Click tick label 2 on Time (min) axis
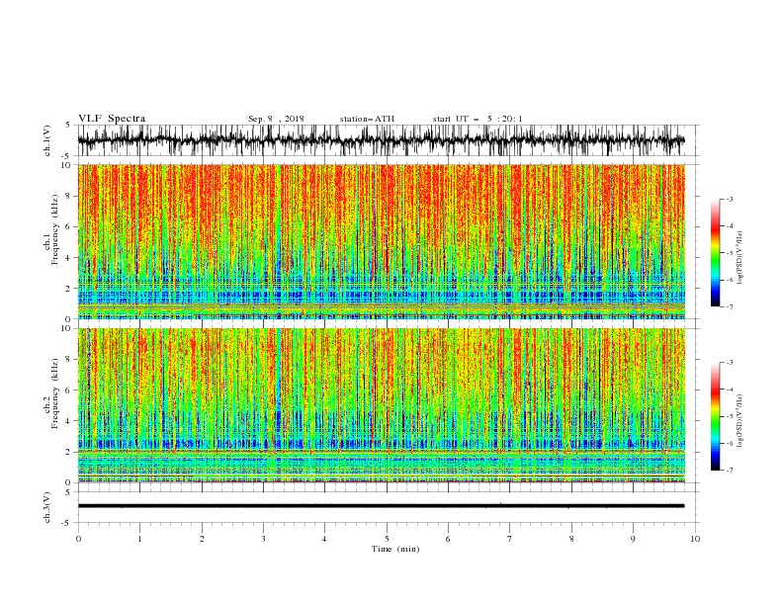Viewport: 783px width, 605px height. [202, 539]
